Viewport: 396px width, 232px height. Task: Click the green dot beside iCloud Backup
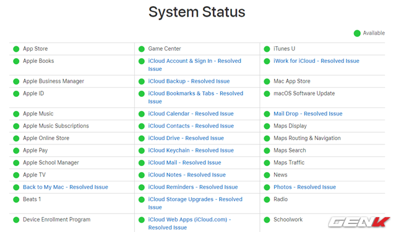click(x=142, y=81)
